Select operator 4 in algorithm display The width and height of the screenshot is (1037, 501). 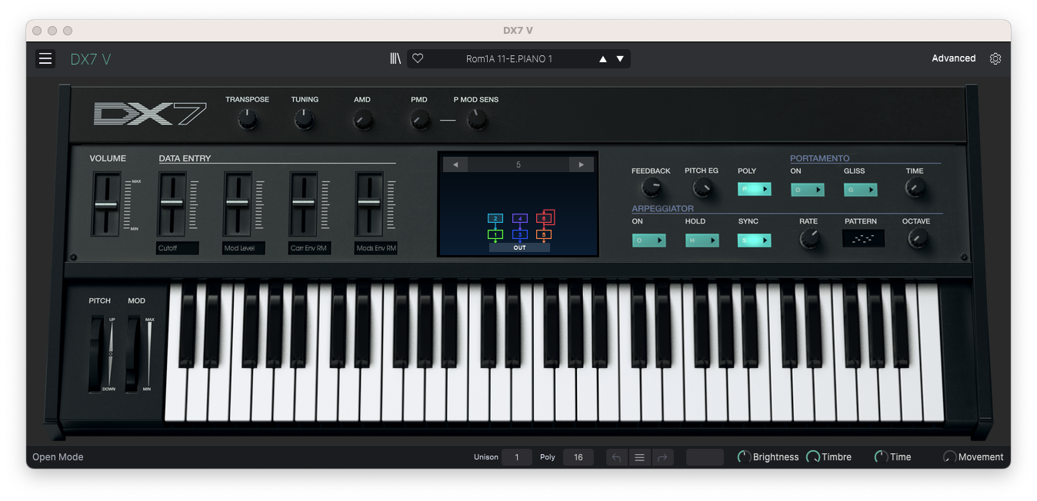pyautogui.click(x=519, y=219)
